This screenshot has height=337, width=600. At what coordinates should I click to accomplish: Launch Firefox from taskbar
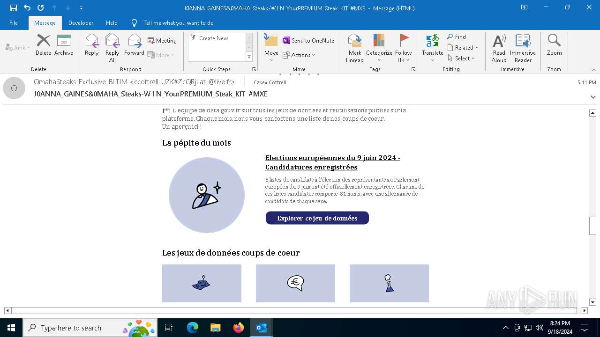pyautogui.click(x=239, y=328)
